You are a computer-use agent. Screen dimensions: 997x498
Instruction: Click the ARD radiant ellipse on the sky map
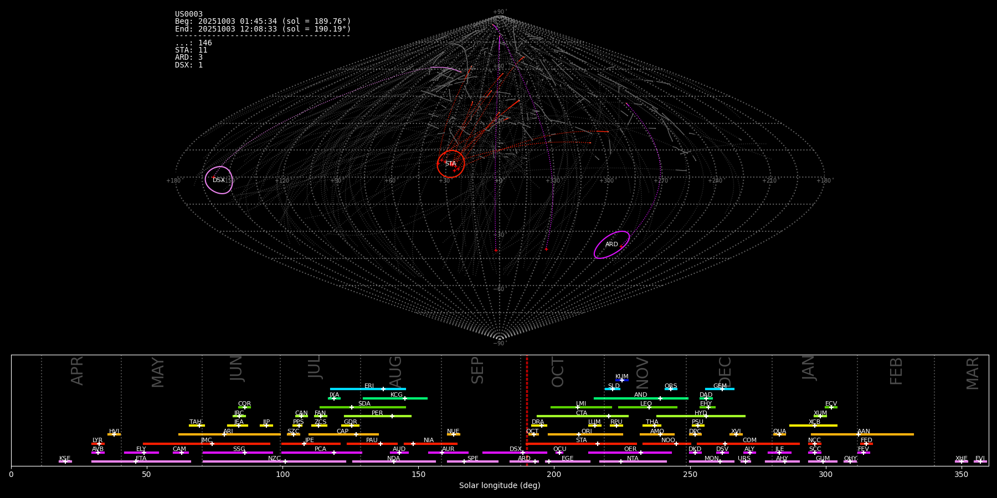click(611, 245)
